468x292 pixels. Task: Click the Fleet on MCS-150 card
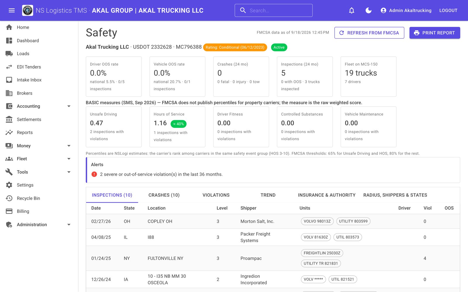pyautogui.click(x=369, y=77)
